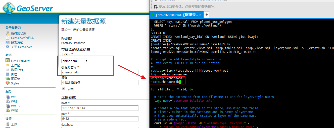334x128 pixels.
Task: Open the WMTS service settings link
Action: coord(15,106)
